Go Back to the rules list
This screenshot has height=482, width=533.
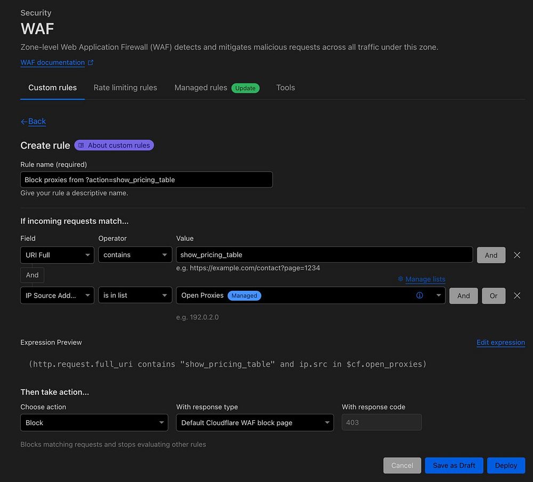[37, 121]
